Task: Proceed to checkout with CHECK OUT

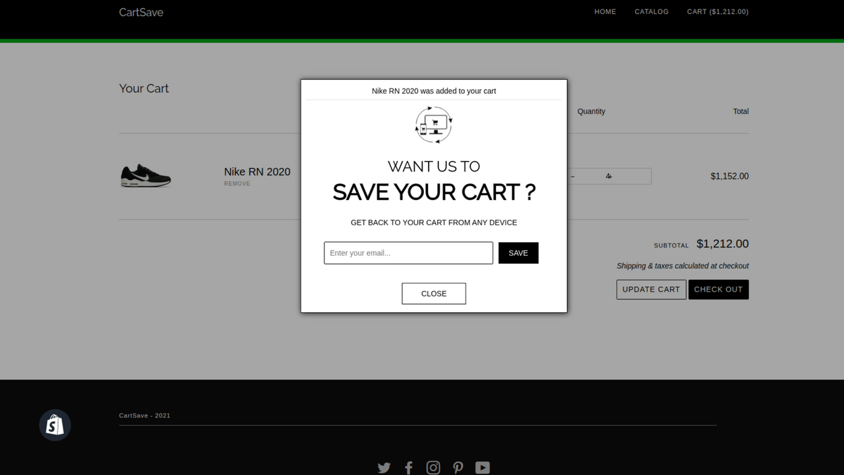Action: [718, 289]
